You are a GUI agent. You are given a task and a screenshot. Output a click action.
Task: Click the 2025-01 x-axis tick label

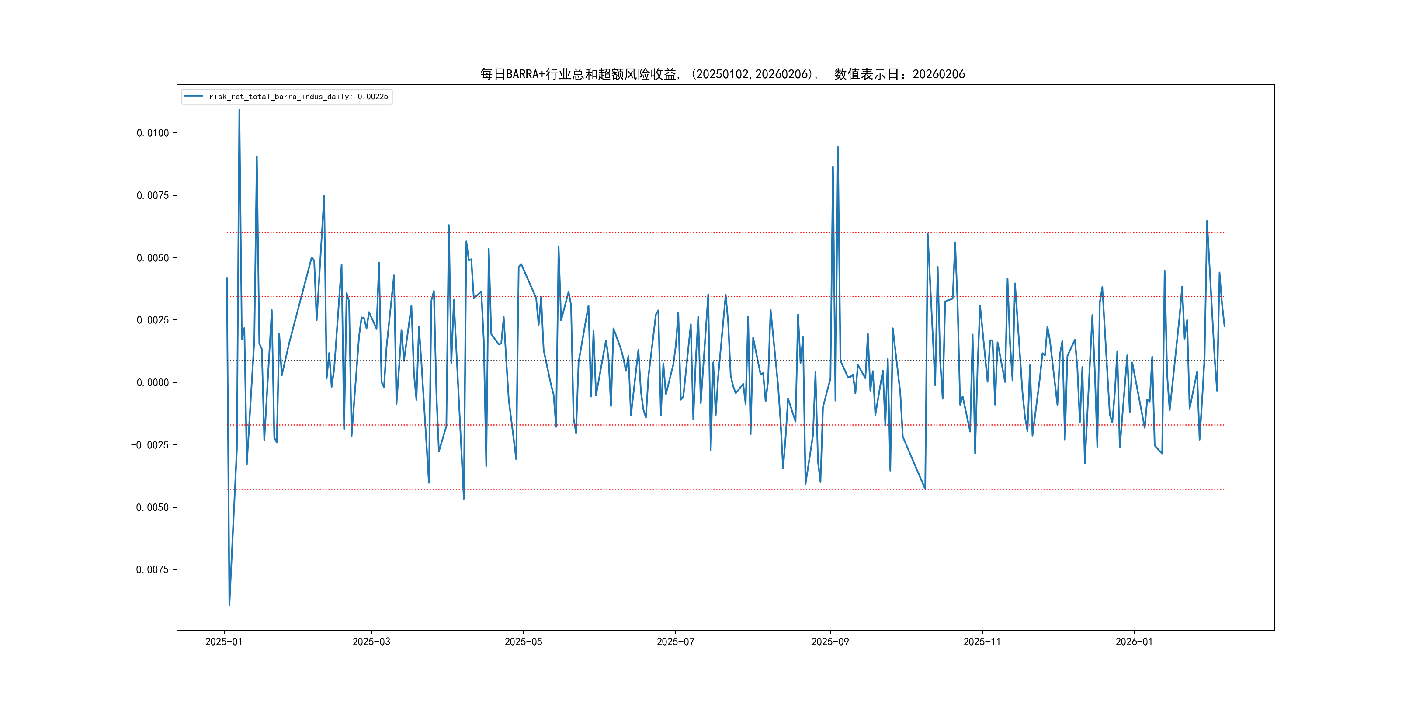(224, 642)
